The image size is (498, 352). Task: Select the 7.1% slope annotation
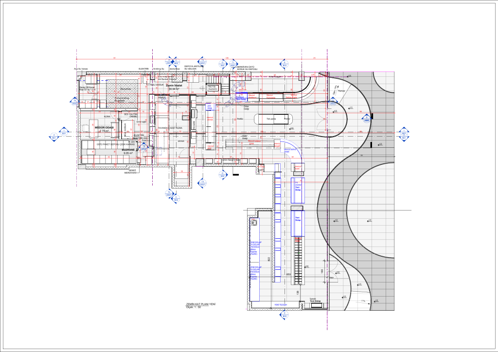click(x=363, y=301)
